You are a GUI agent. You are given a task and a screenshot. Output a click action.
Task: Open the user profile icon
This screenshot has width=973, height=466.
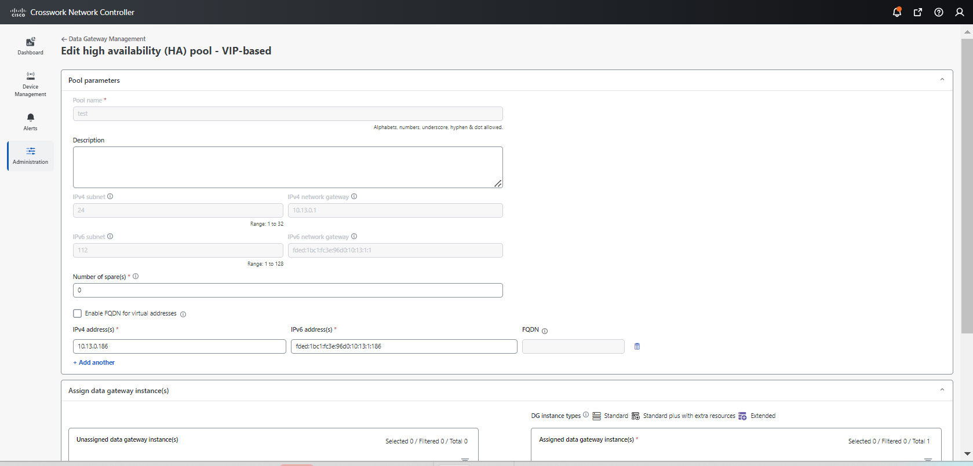(960, 12)
